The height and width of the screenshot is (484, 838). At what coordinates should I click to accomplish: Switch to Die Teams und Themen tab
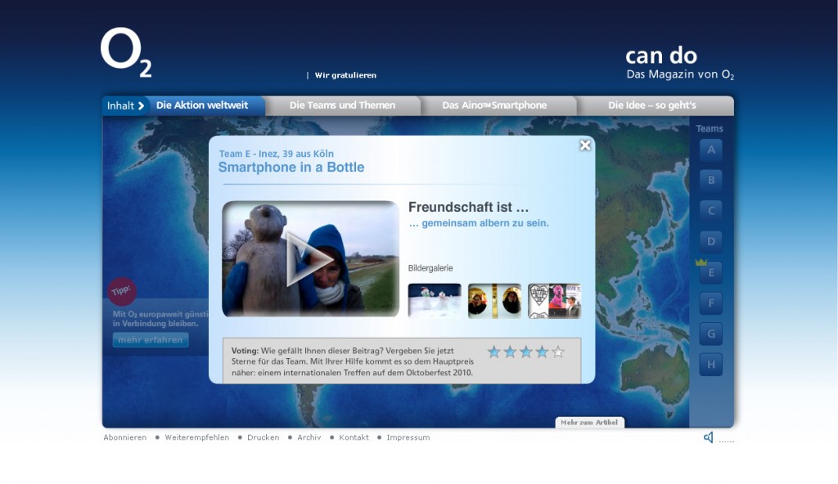point(343,105)
